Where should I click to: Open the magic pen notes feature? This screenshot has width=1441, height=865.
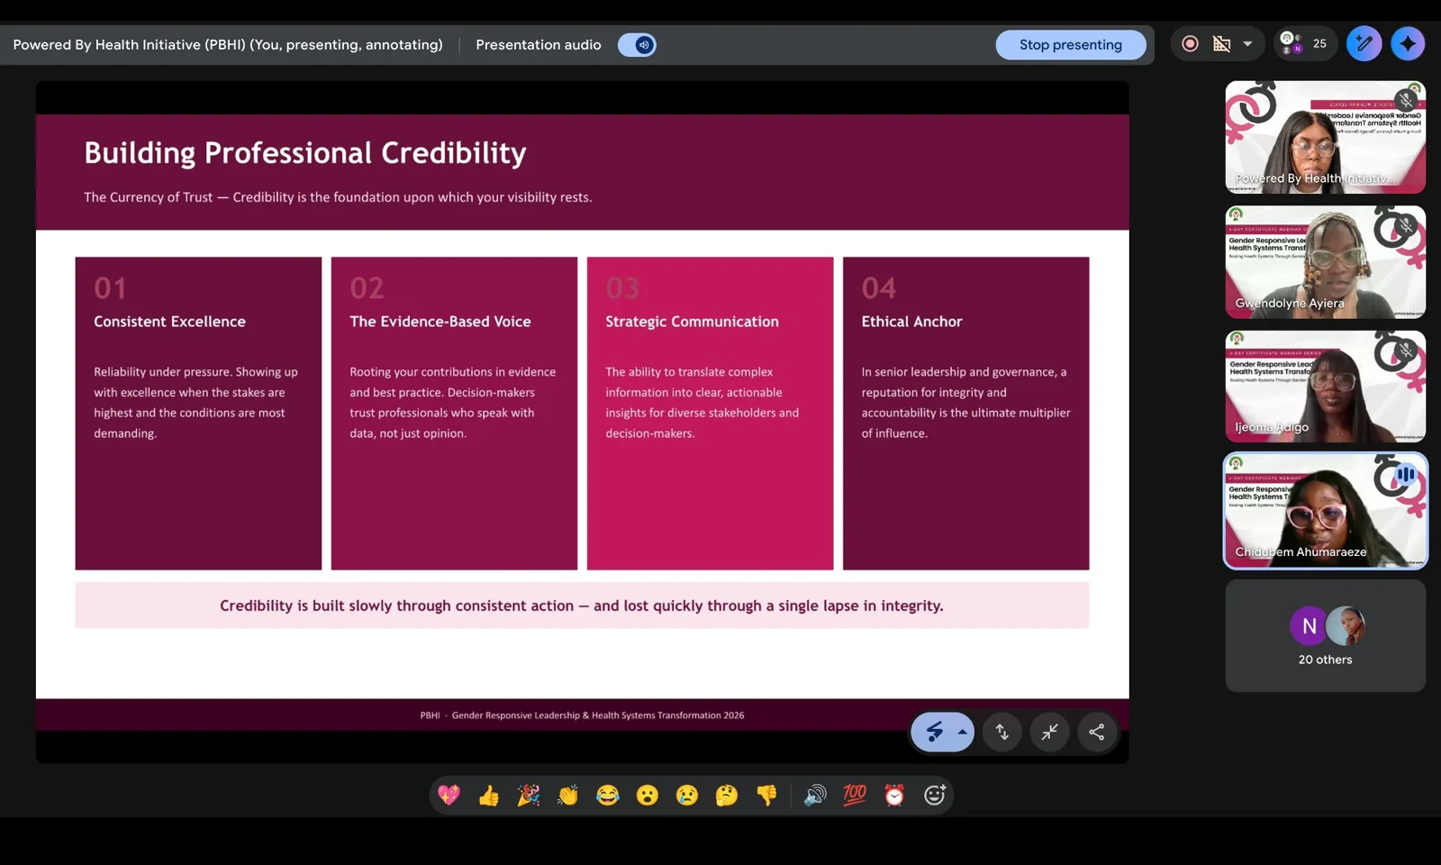click(x=1364, y=43)
